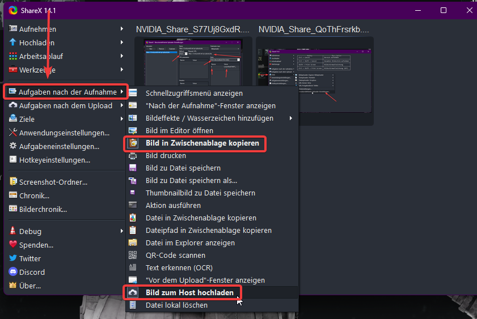Open Anwendungseinstellungen... from the sidebar
Image resolution: width=477 pixels, height=319 pixels.
point(64,133)
